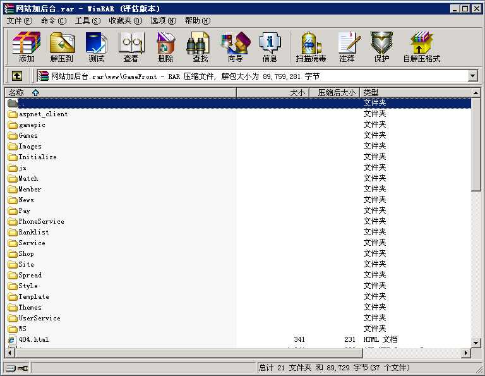
Task: Open the 收藏夹(O) menu
Action: (125, 21)
